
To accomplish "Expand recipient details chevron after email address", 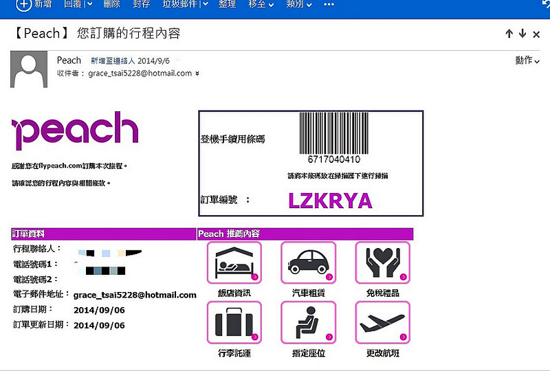I will click(x=197, y=74).
